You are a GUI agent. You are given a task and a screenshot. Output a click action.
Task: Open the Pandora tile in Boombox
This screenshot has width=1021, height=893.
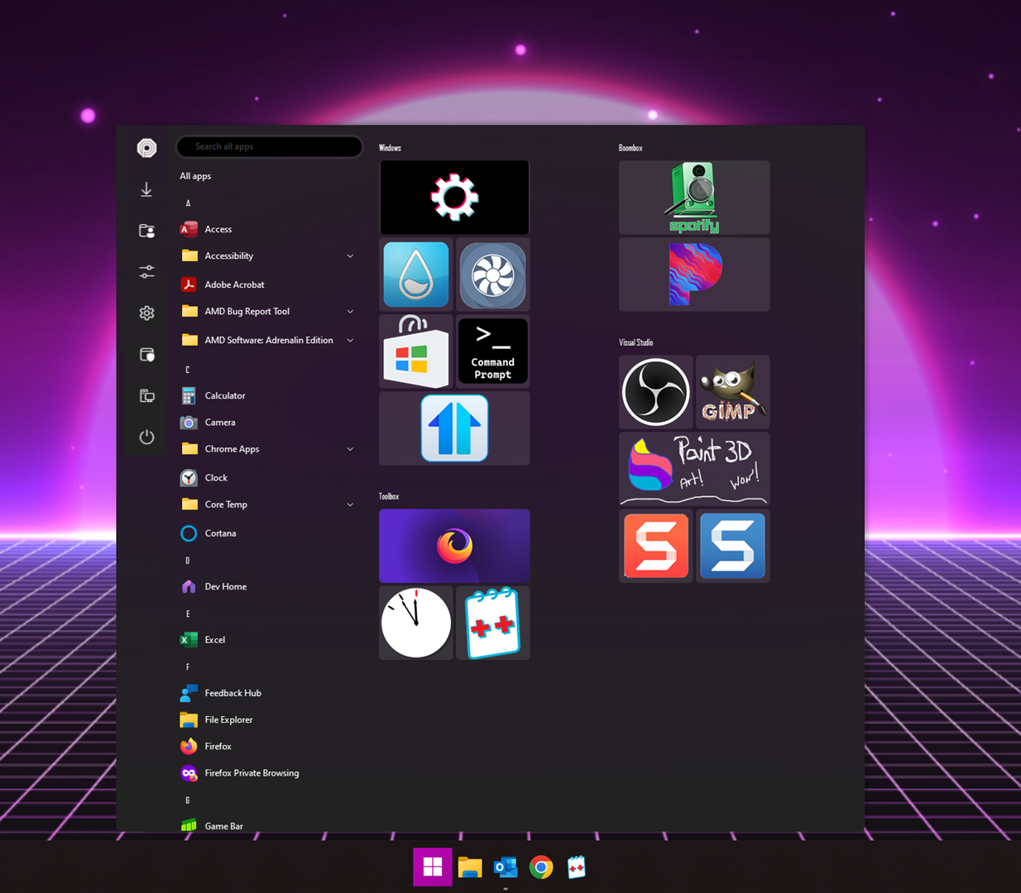click(694, 275)
